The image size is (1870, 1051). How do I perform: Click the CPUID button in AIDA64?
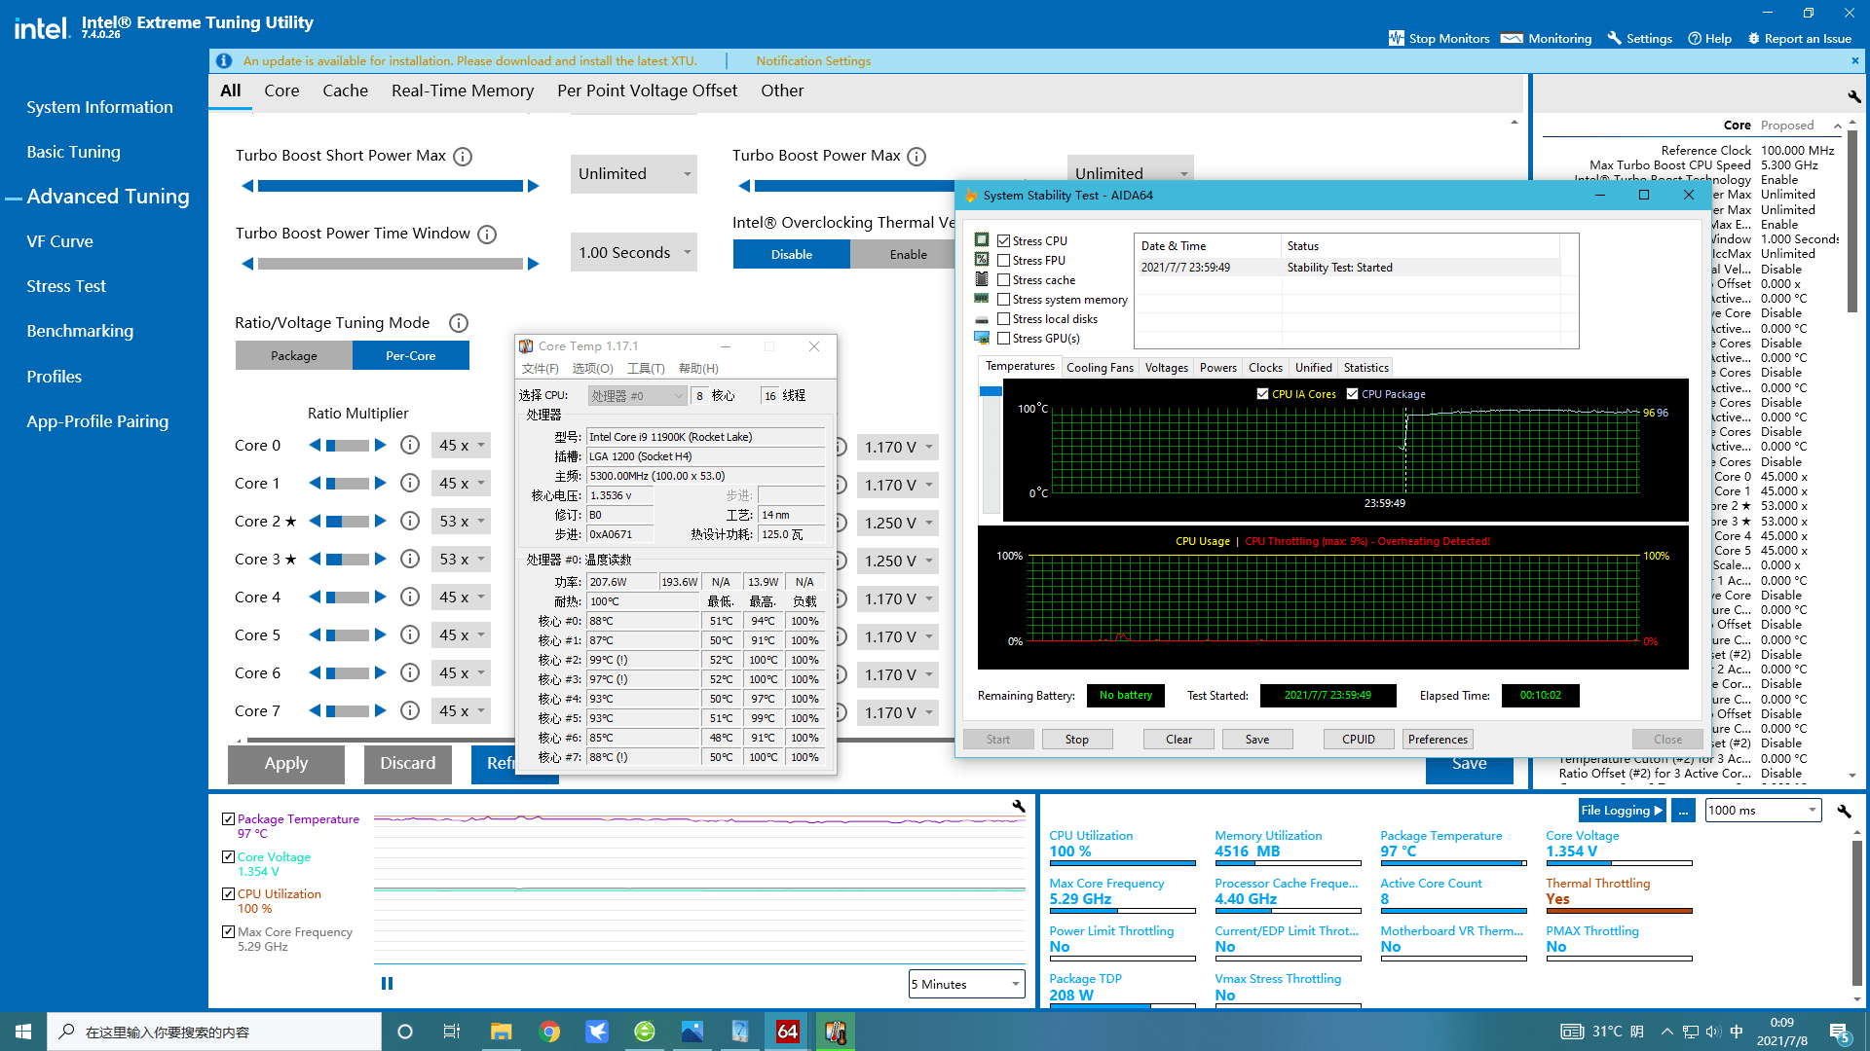coord(1359,740)
